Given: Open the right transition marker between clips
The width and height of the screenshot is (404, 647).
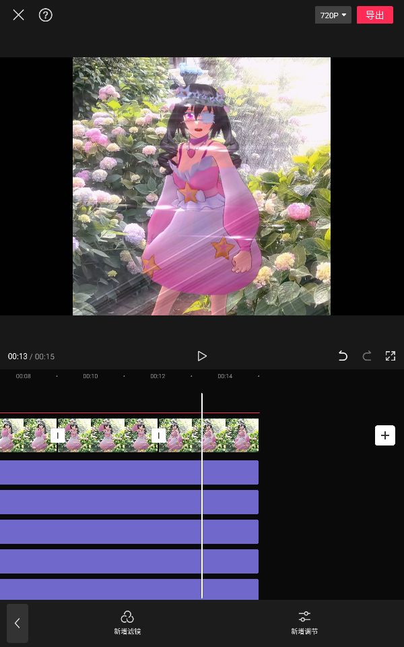Looking at the screenshot, I should [x=159, y=435].
